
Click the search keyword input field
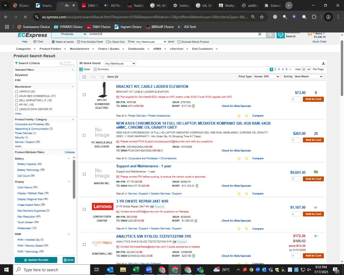(172, 34)
